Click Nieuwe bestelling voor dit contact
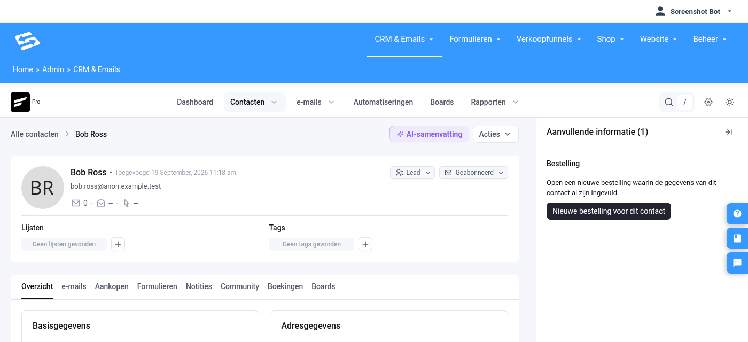This screenshot has height=342, width=748. point(609,211)
